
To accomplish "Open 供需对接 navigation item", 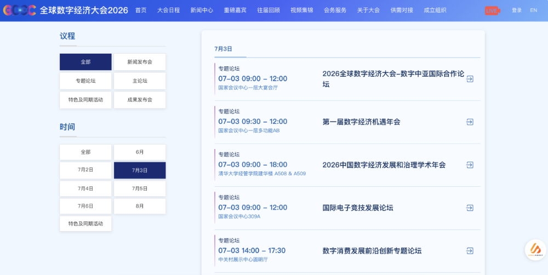I will 402,10.
